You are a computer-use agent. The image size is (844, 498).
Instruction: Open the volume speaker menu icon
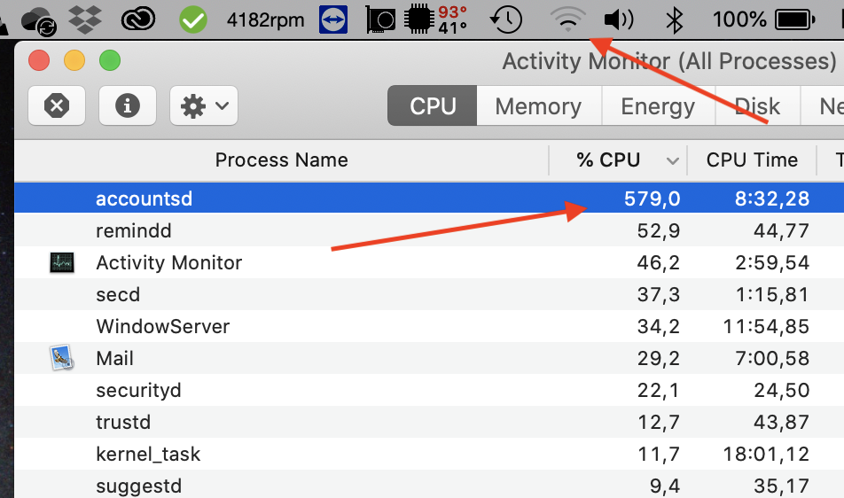[618, 19]
